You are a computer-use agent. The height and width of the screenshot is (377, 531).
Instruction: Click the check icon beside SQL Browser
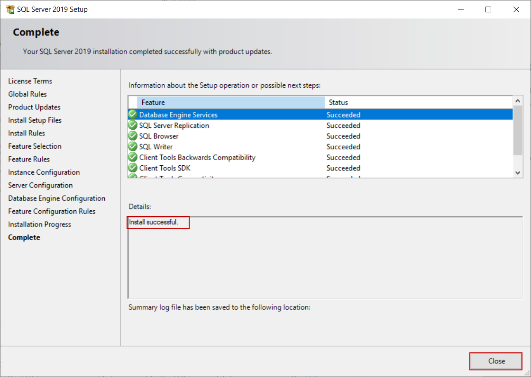pyautogui.click(x=132, y=136)
